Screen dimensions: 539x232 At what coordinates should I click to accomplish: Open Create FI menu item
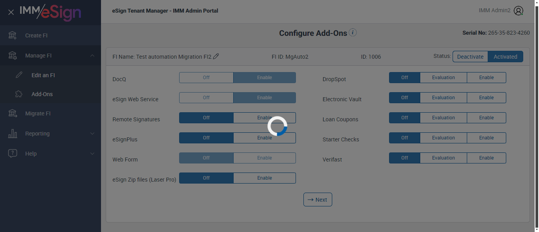(x=51, y=35)
